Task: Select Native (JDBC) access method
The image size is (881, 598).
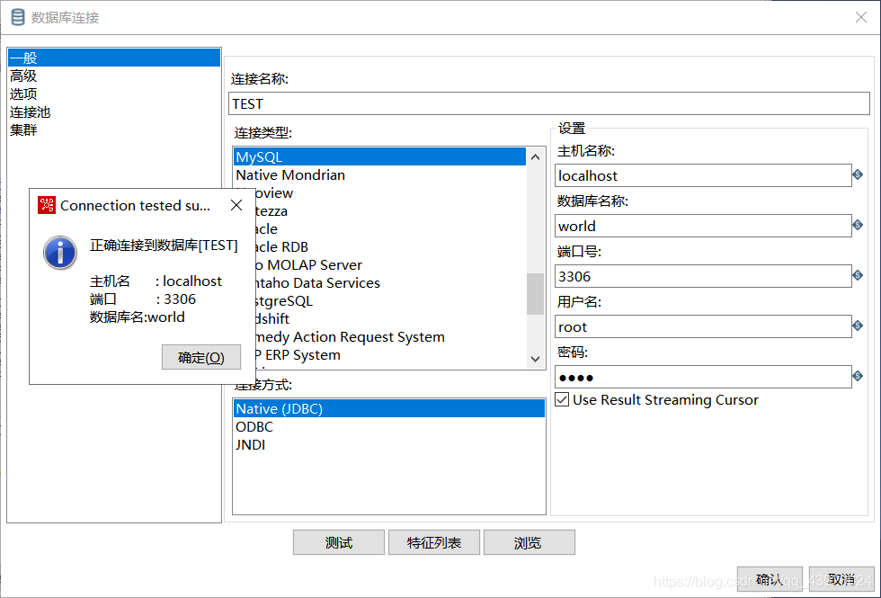Action: (x=388, y=408)
